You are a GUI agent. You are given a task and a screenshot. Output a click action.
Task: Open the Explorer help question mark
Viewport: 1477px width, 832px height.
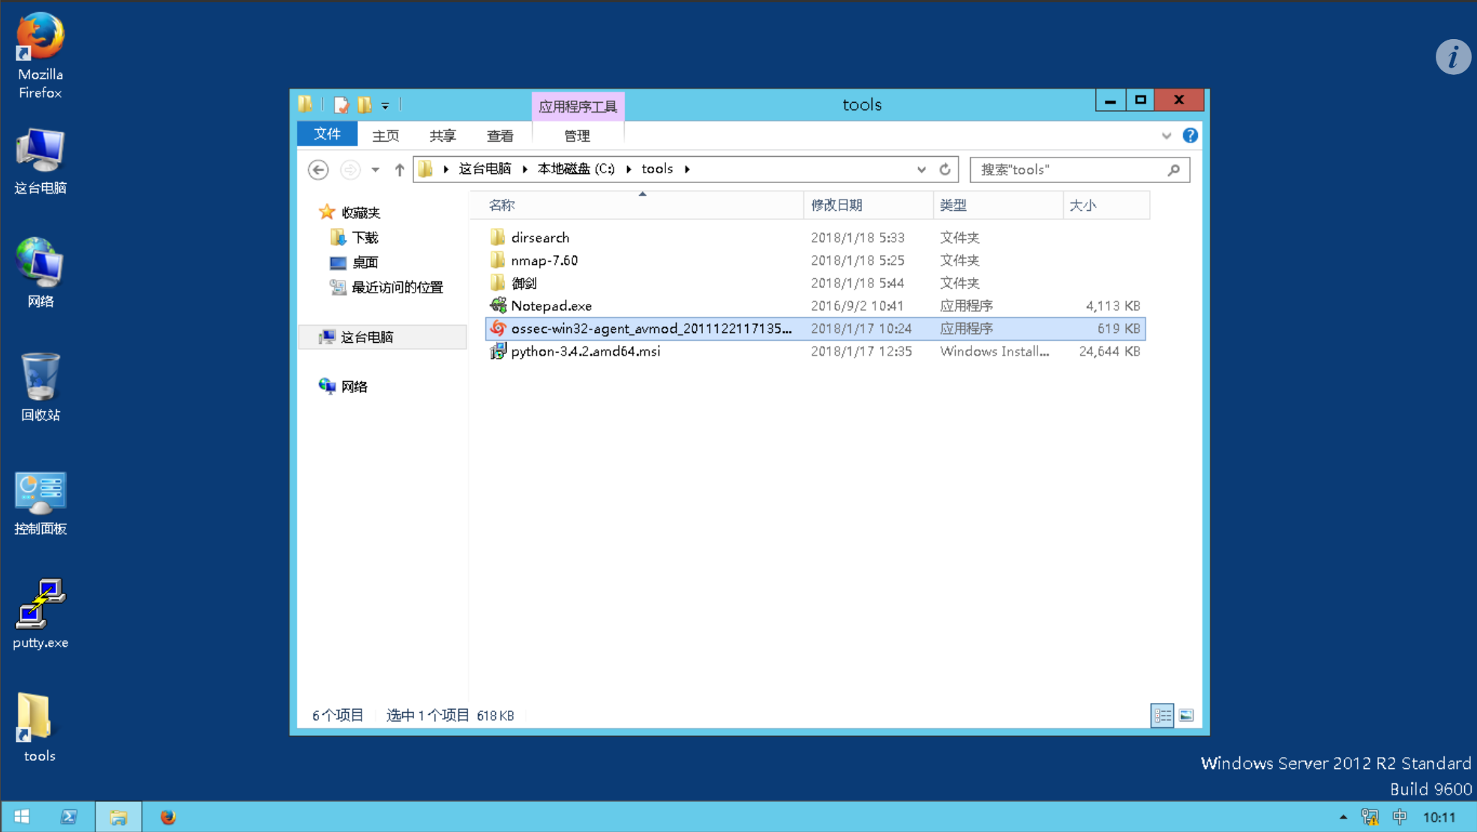1190,136
